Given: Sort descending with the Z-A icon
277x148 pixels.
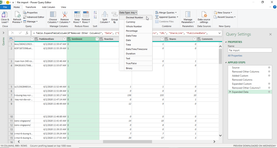Looking at the screenshot, I should tap(95, 17).
